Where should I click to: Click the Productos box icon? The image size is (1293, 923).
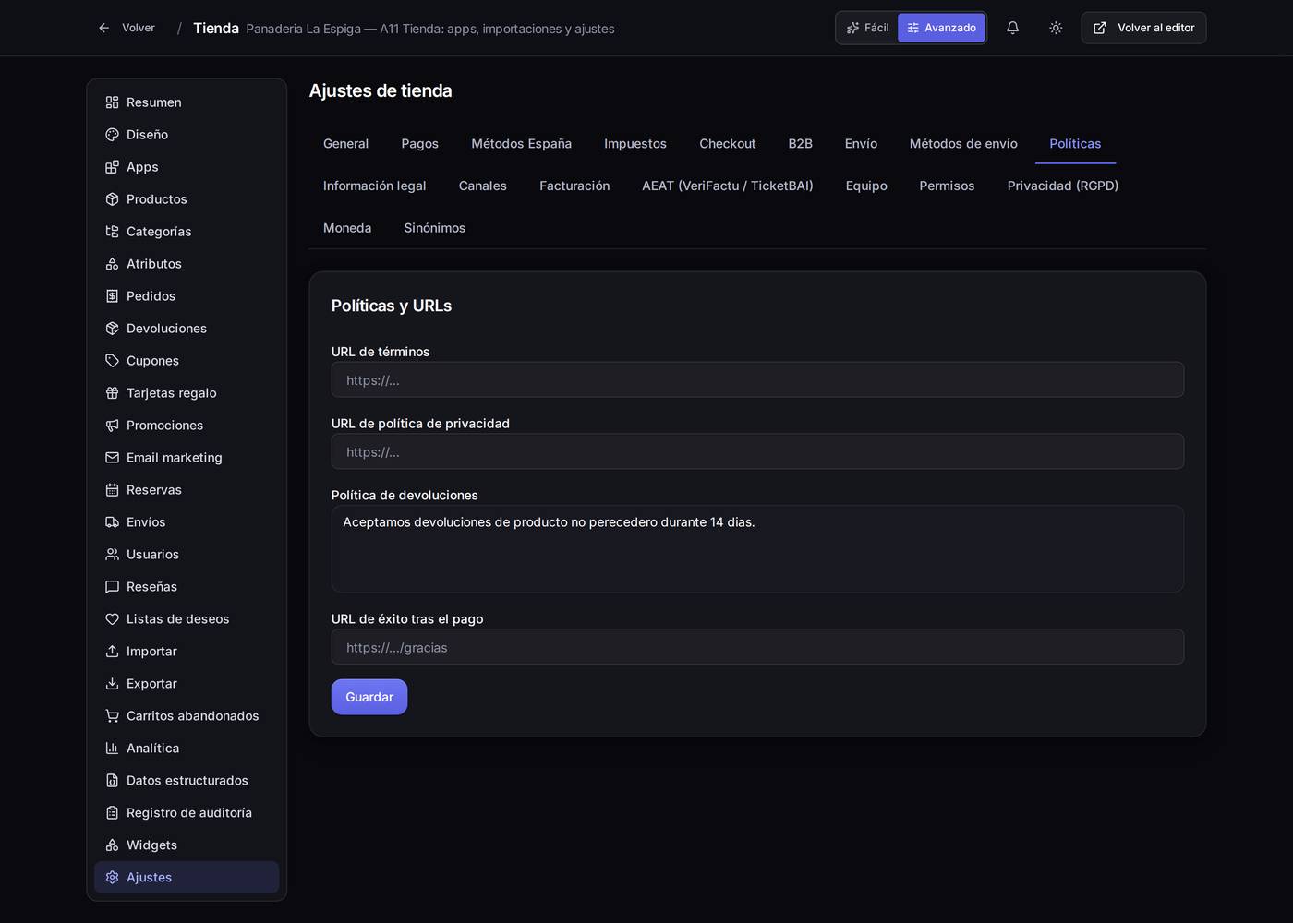pyautogui.click(x=112, y=199)
